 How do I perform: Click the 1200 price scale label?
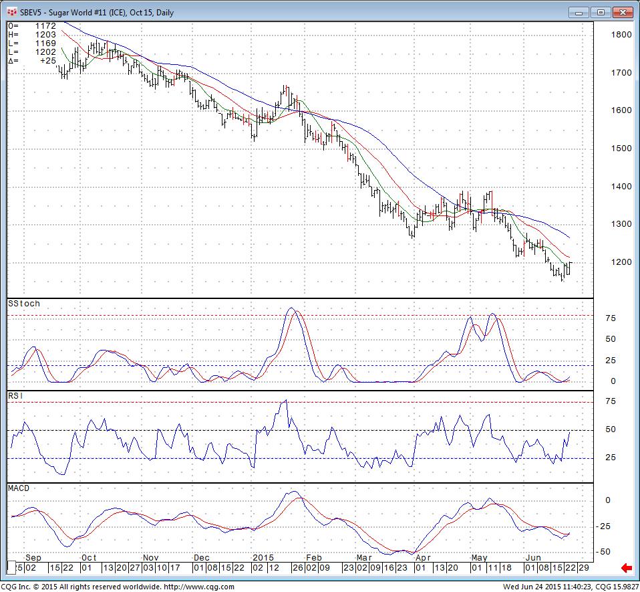coord(621,262)
